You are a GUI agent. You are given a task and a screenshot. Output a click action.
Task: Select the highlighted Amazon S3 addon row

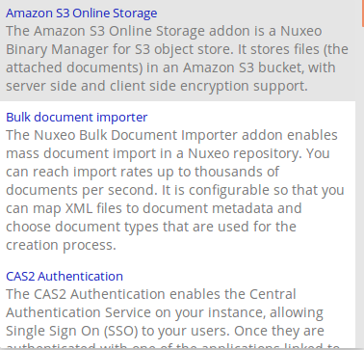177,50
